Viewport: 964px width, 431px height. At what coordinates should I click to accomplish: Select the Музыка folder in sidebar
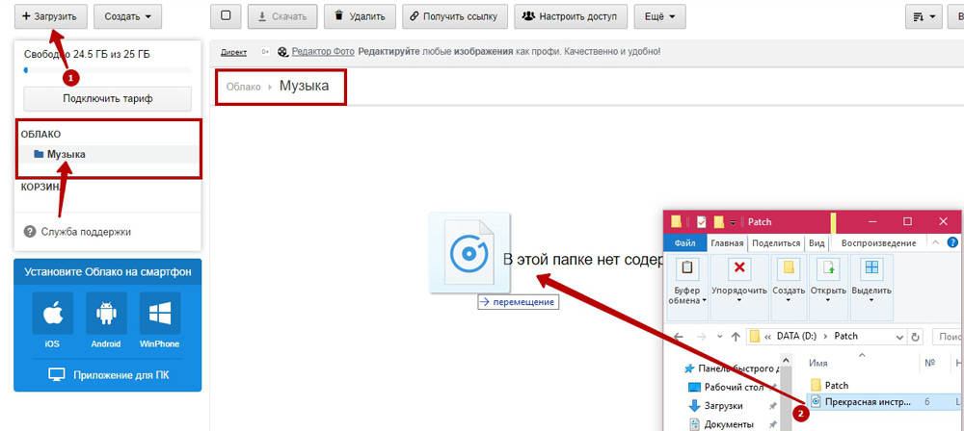pyautogui.click(x=66, y=154)
